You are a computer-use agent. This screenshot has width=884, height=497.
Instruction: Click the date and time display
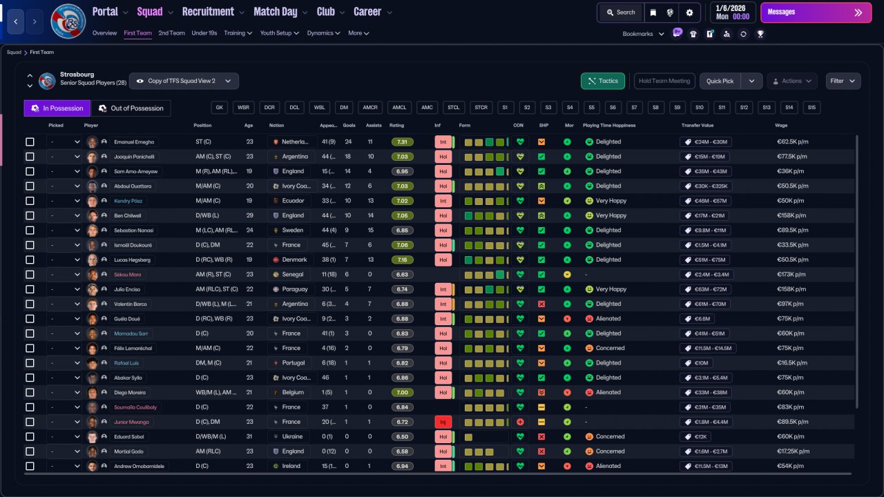coord(733,12)
